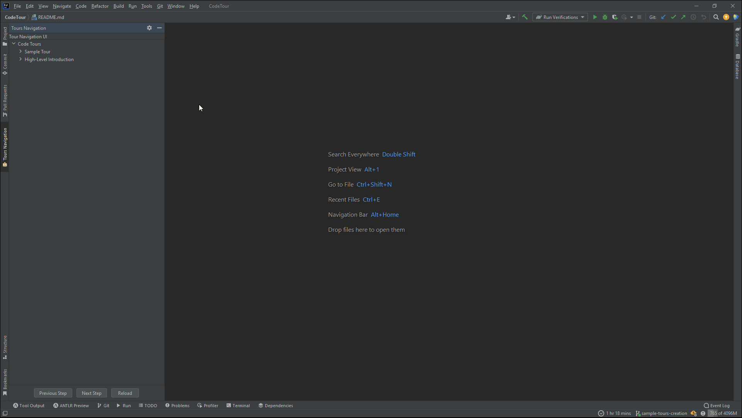This screenshot has width=742, height=418.
Task: Expand the Sample Tour node
Action: coord(20,51)
